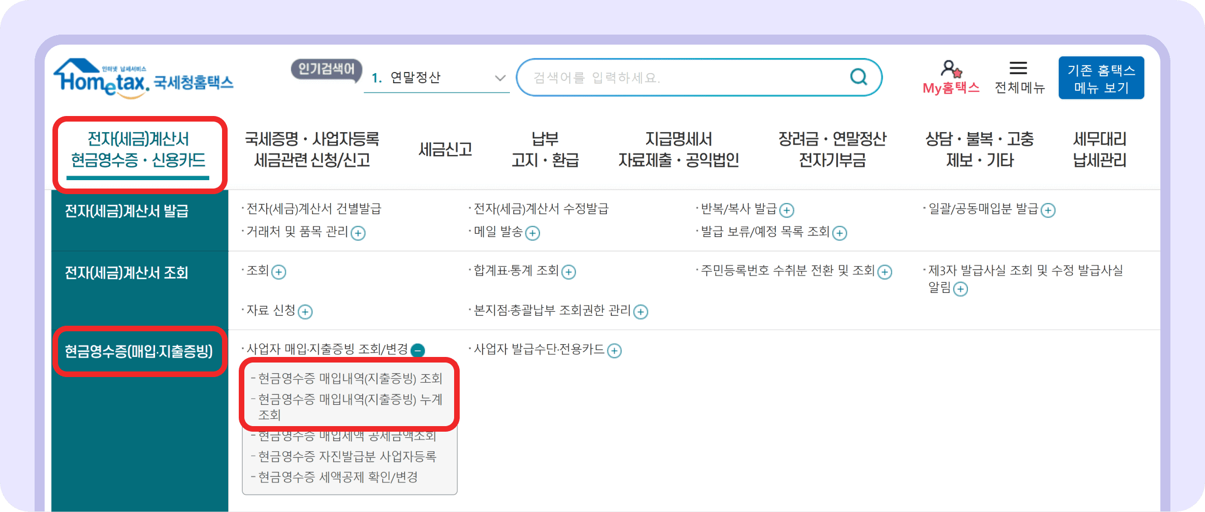This screenshot has height=512, width=1205.
Task: Click the 인기검색어 speech bubble
Action: coord(327,71)
